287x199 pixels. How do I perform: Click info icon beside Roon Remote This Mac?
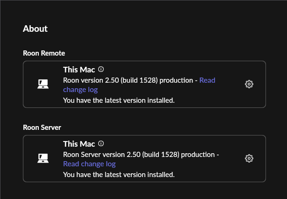click(101, 69)
